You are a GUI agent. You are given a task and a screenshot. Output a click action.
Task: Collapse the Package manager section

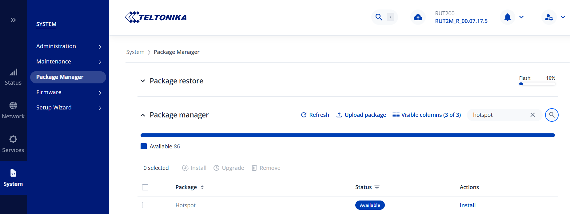click(x=143, y=115)
